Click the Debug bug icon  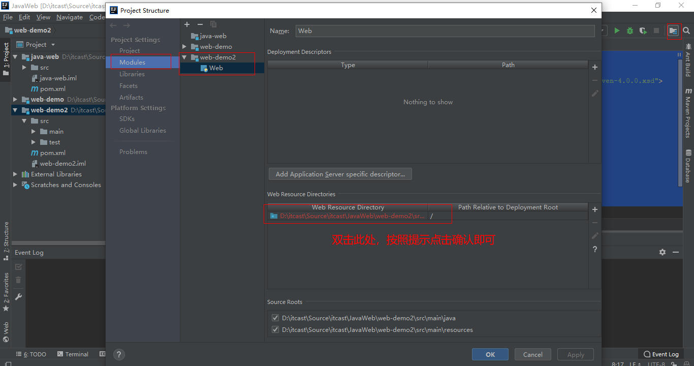630,30
